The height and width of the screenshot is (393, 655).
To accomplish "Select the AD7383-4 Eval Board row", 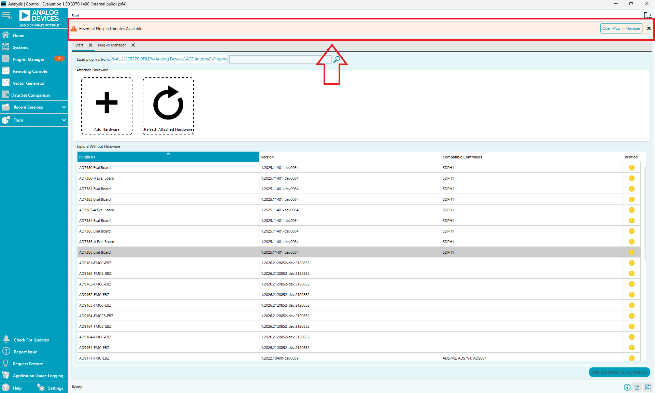I will 359,210.
